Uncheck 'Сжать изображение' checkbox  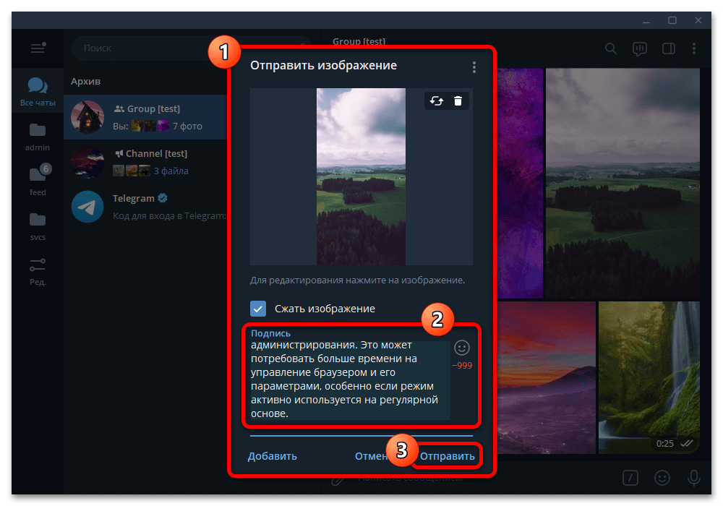tap(258, 309)
